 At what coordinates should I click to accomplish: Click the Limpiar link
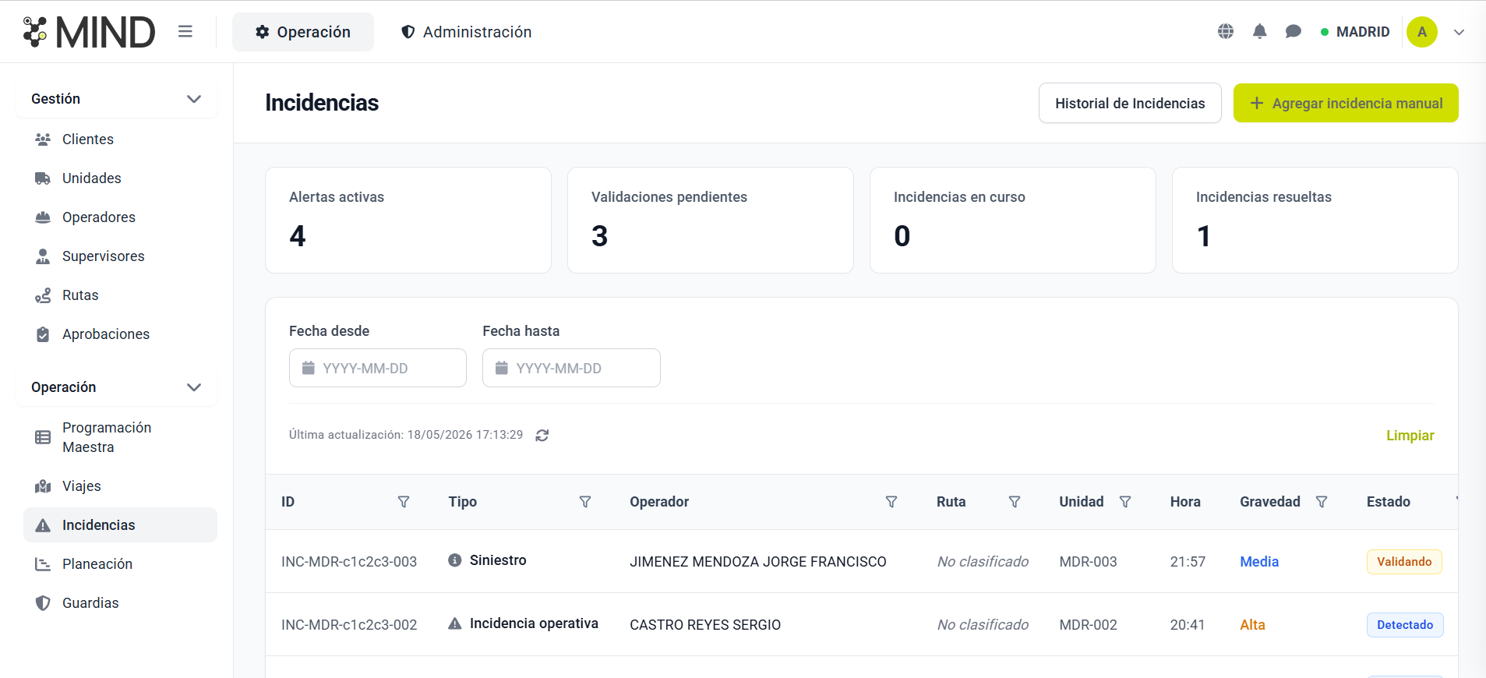tap(1410, 436)
